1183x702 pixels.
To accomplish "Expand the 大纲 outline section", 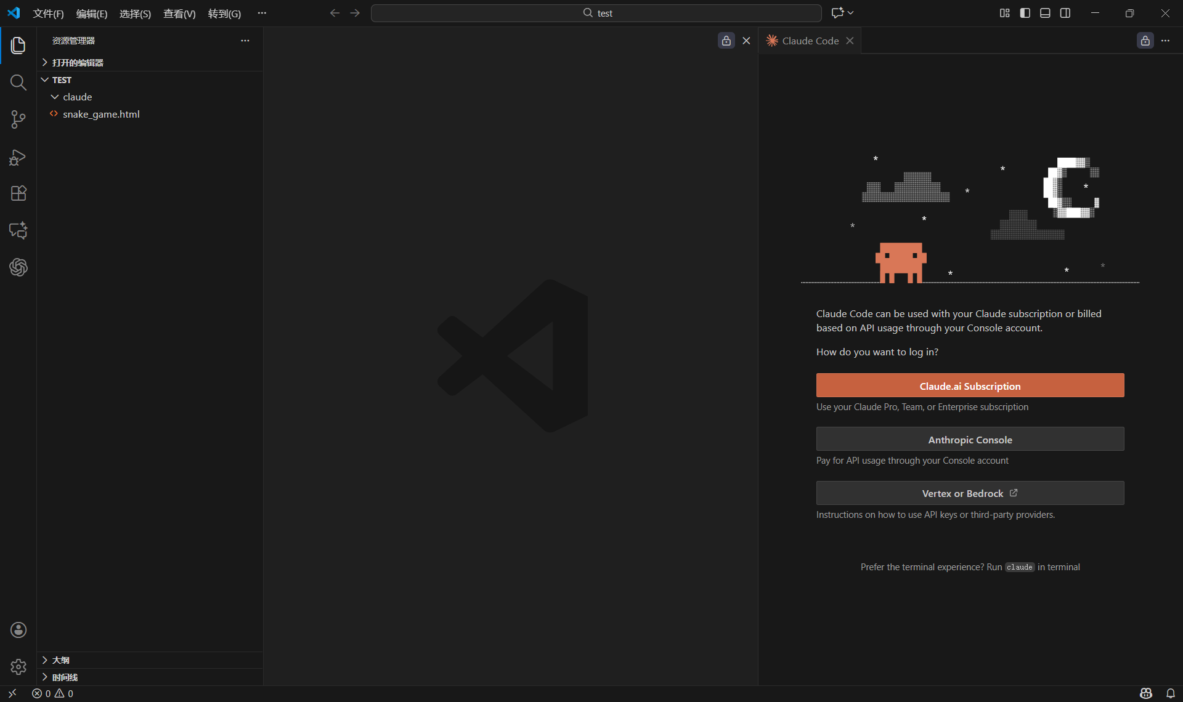I will pos(60,660).
